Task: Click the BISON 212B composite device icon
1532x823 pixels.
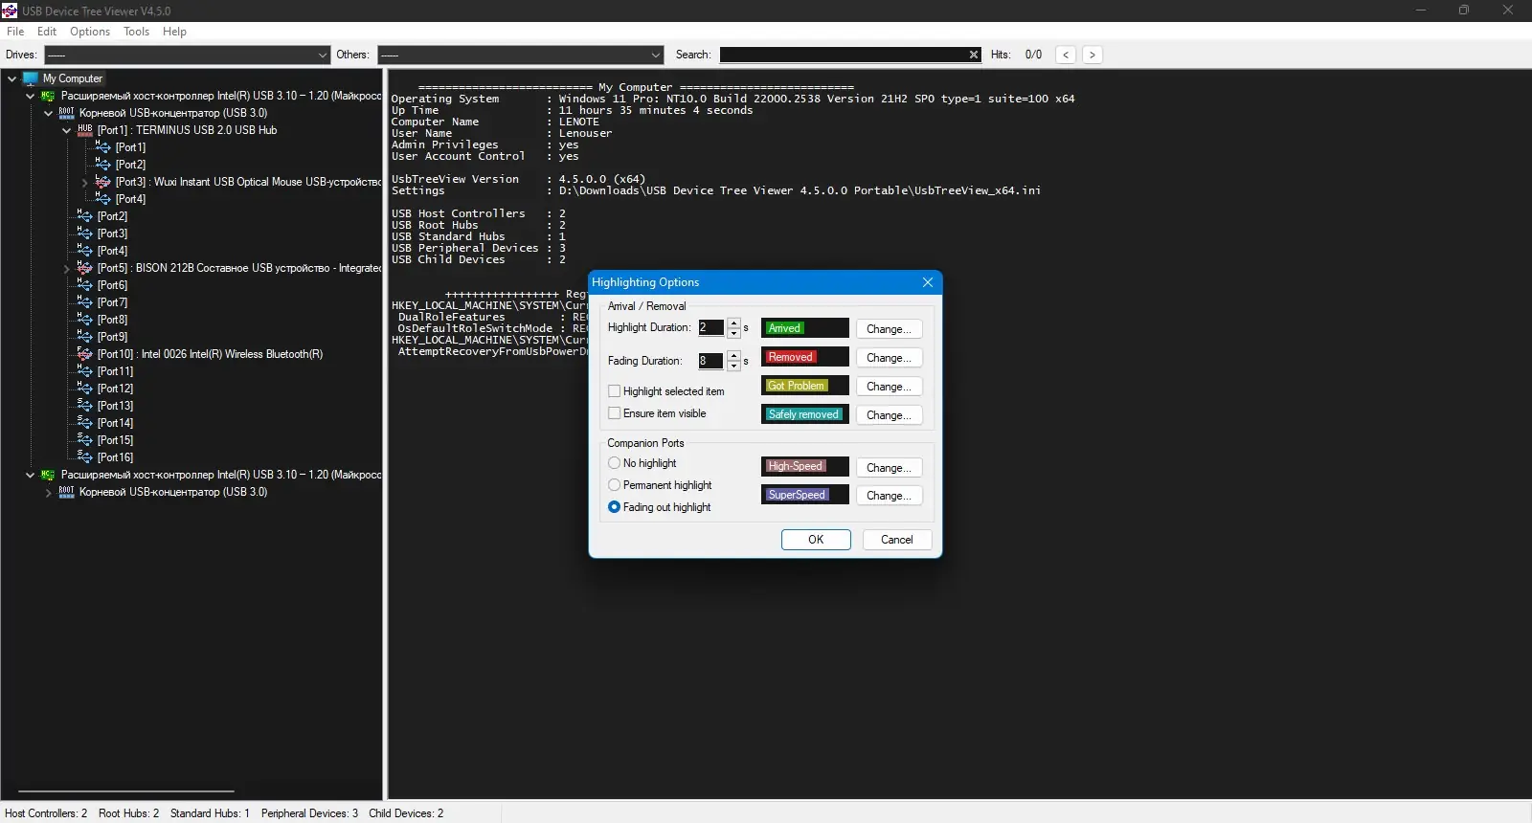Action: pyautogui.click(x=85, y=268)
